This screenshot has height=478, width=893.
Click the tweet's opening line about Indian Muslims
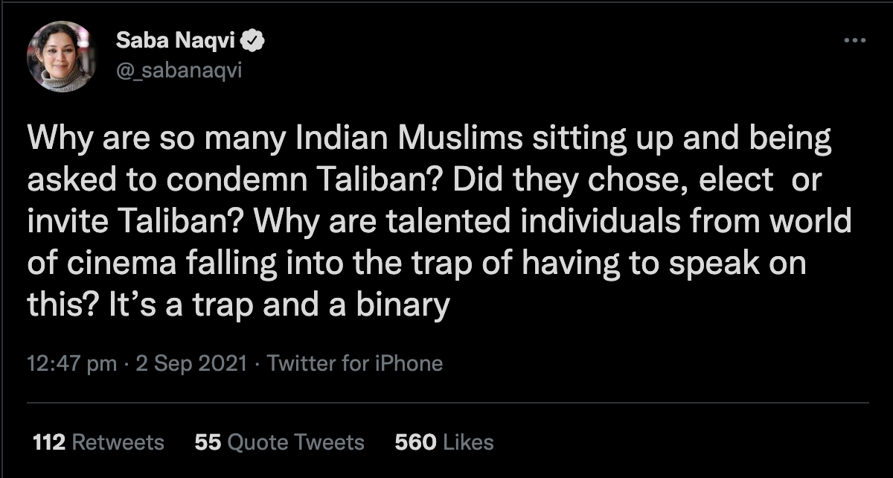coord(429,141)
